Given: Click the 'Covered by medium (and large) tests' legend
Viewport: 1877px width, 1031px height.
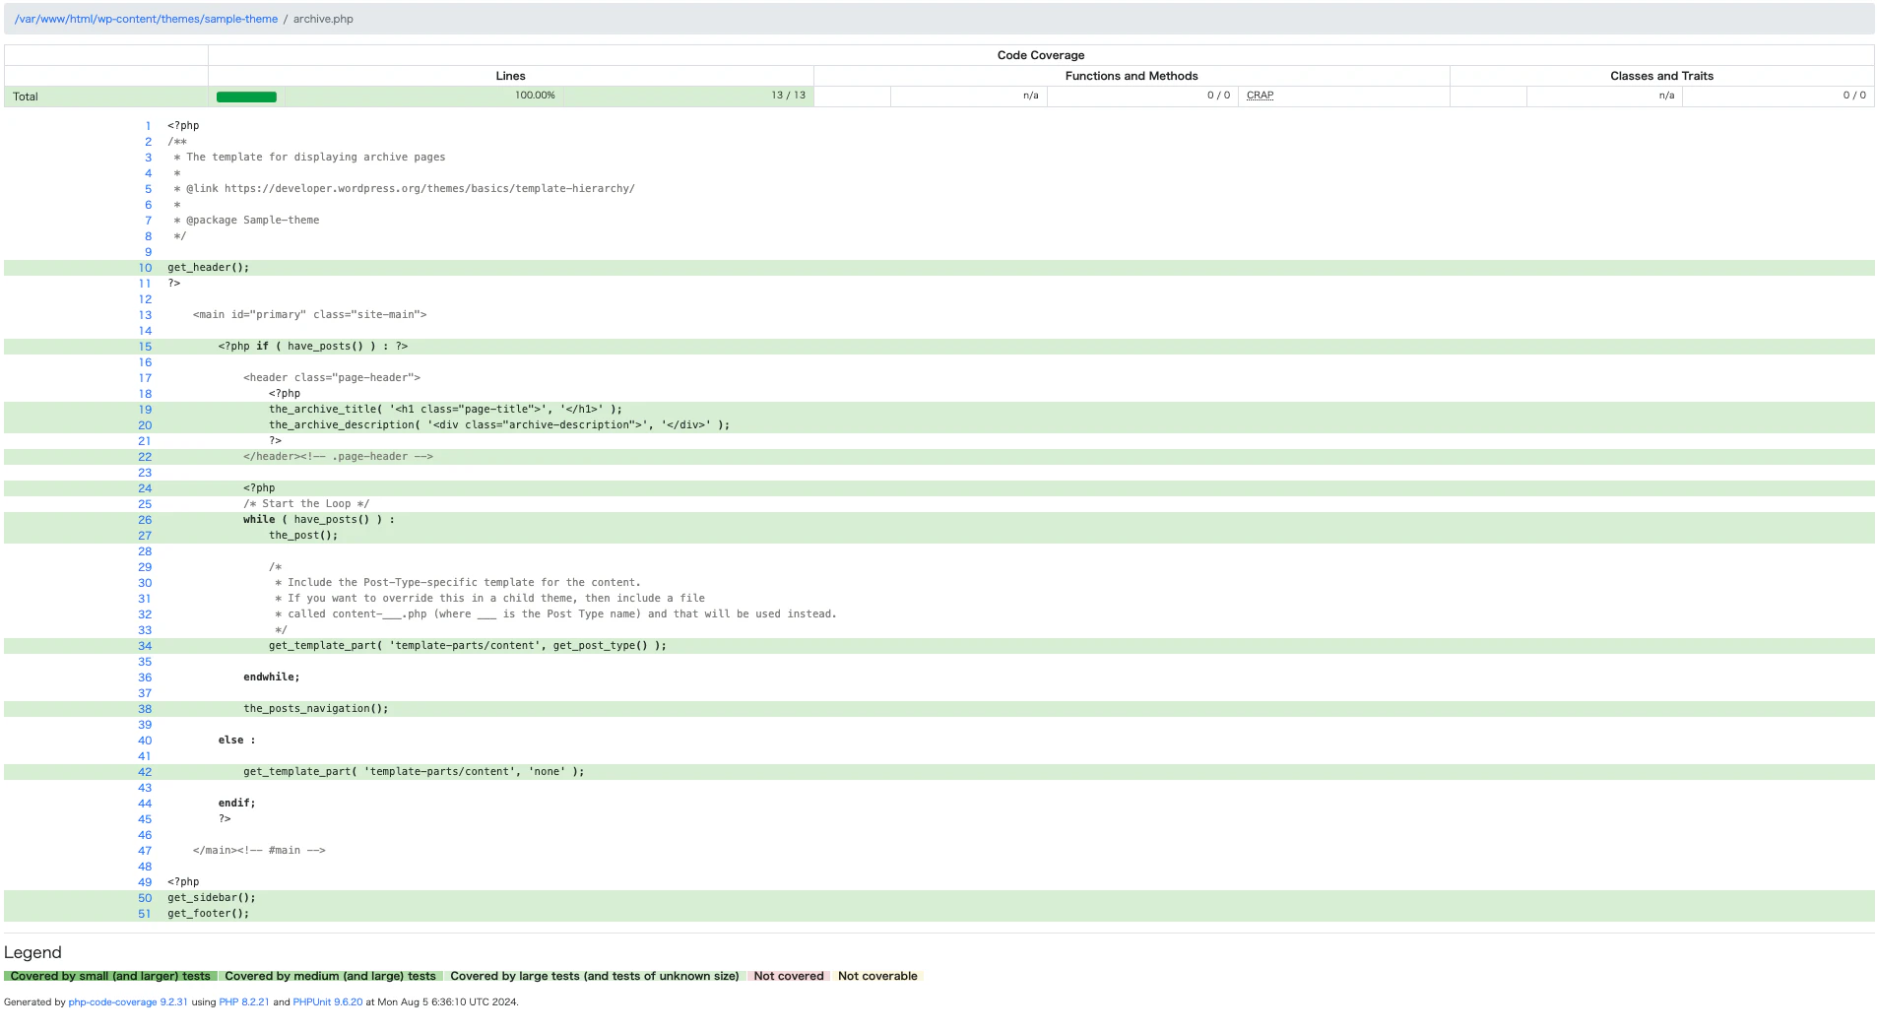Looking at the screenshot, I should tap(330, 976).
